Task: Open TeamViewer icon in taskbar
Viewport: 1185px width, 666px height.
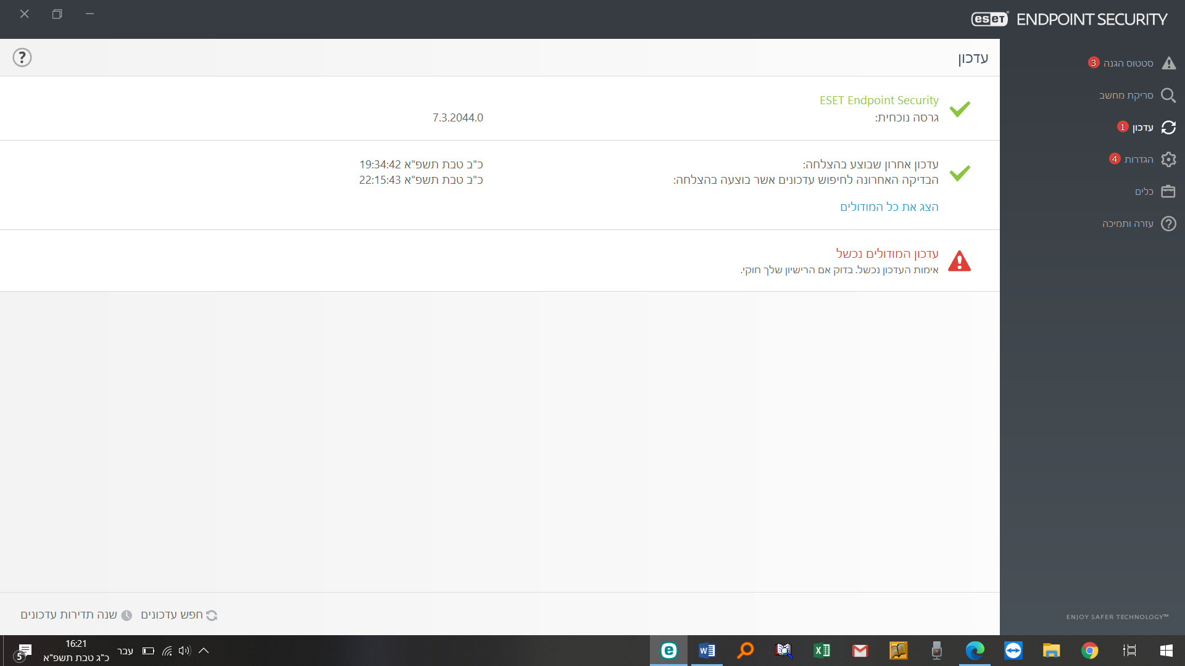Action: 1013,651
